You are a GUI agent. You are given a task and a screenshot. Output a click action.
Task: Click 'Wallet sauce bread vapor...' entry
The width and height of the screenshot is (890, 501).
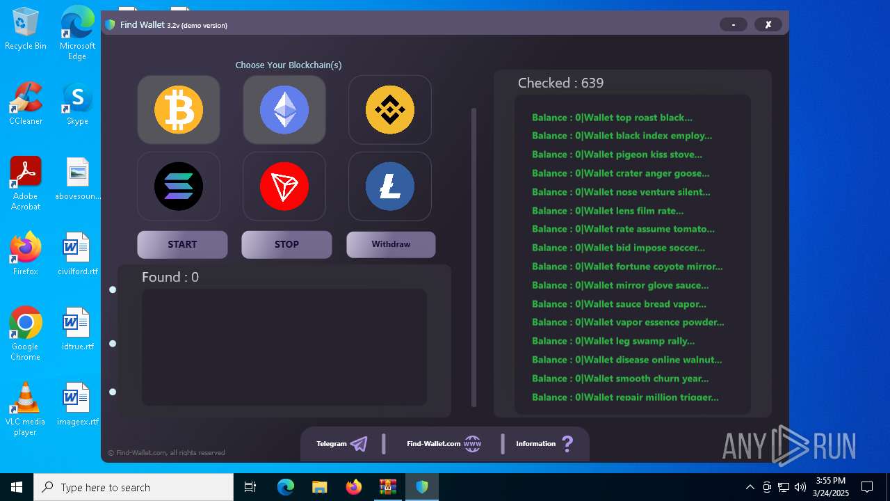619,304
